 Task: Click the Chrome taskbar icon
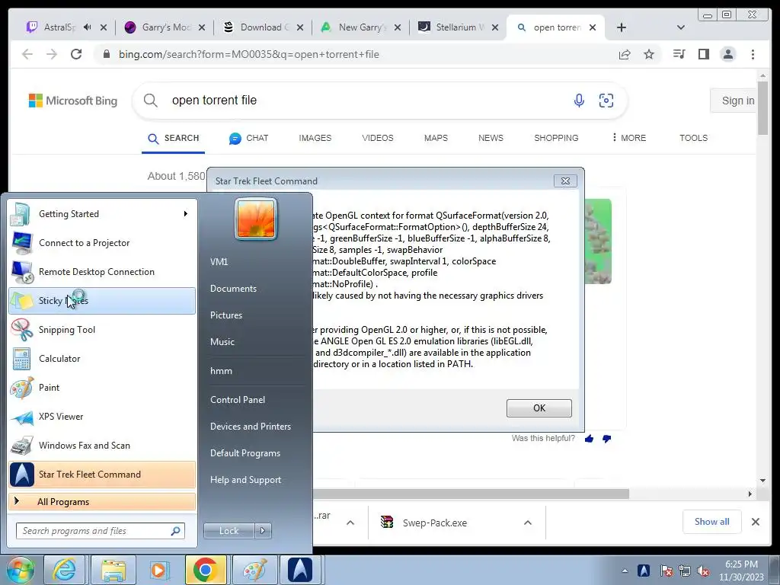point(206,570)
